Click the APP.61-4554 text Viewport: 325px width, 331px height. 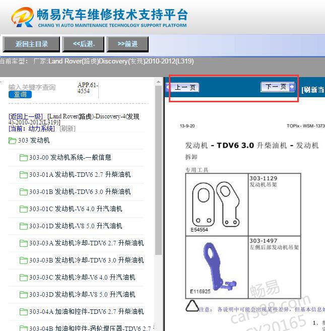tap(88, 88)
